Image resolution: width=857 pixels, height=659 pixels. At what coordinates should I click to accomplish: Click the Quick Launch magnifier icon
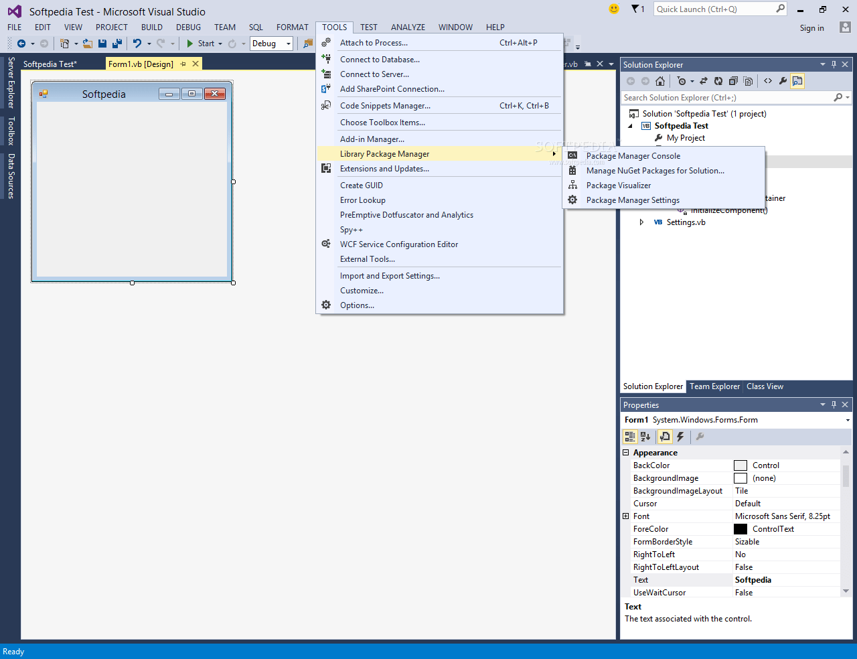tap(781, 9)
